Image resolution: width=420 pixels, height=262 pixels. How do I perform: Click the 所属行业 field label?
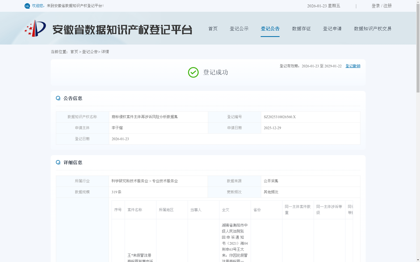coord(82,181)
